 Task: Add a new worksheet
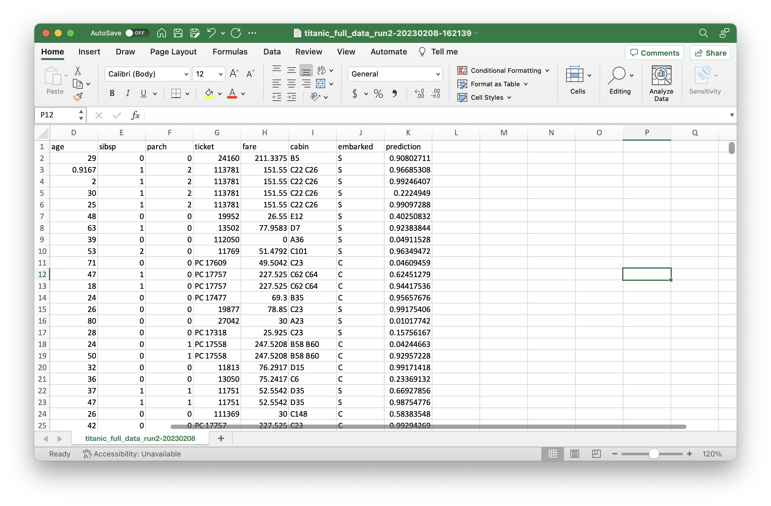[221, 438]
